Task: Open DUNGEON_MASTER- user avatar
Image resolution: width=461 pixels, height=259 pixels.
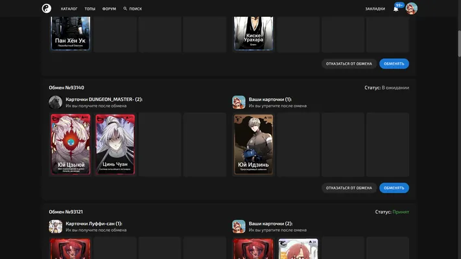Action: coord(56,102)
